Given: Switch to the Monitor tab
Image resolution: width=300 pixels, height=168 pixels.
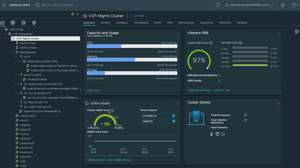Looking at the screenshot, I should click(105, 23).
